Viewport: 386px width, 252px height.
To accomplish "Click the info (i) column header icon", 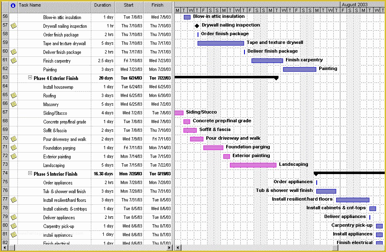I will [12, 5].
